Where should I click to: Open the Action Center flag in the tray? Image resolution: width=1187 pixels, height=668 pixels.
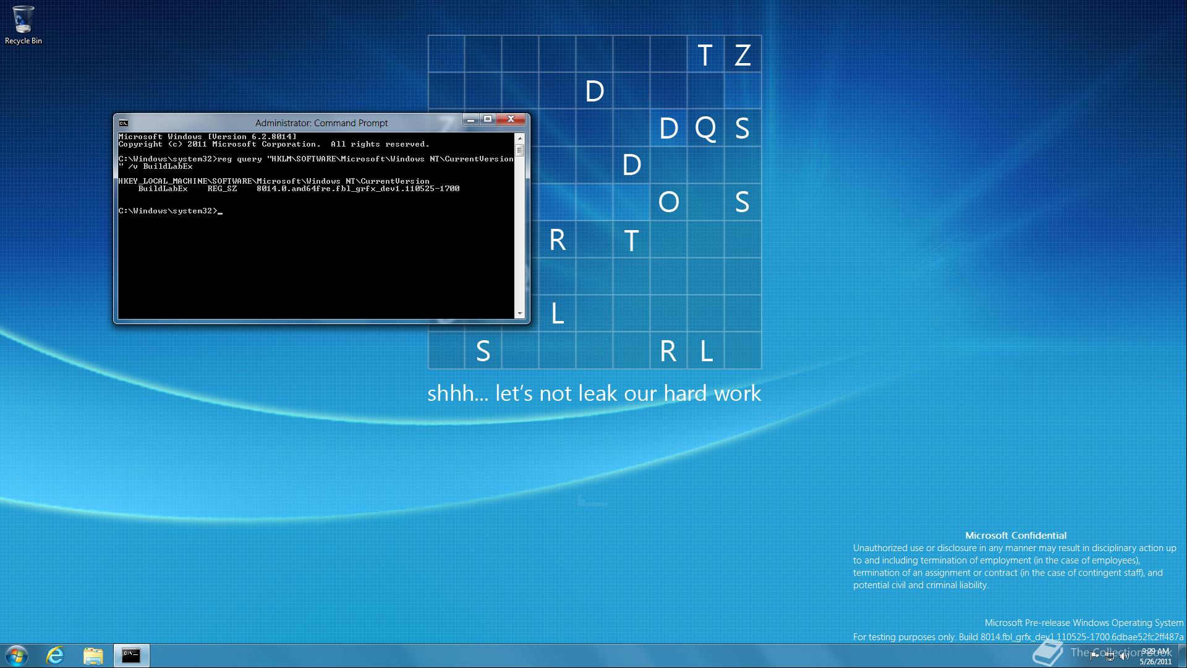[1095, 656]
